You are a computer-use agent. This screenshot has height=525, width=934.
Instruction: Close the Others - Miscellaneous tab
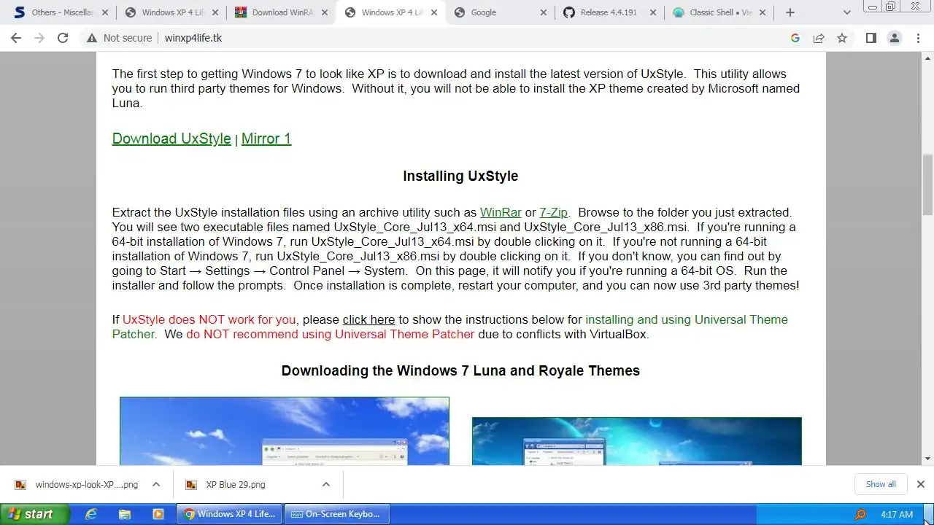tap(104, 12)
